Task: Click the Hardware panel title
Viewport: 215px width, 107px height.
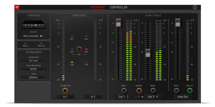Action: [34, 15]
